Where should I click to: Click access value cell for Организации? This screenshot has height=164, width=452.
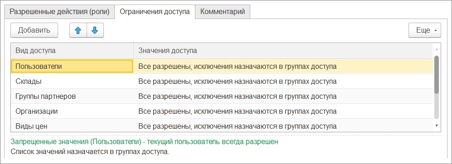pos(283,111)
